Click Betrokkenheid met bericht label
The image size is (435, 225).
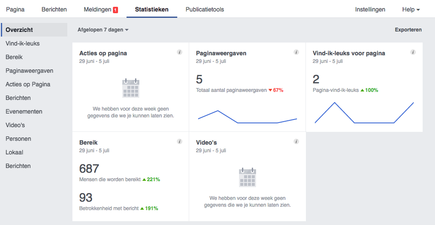pos(109,208)
